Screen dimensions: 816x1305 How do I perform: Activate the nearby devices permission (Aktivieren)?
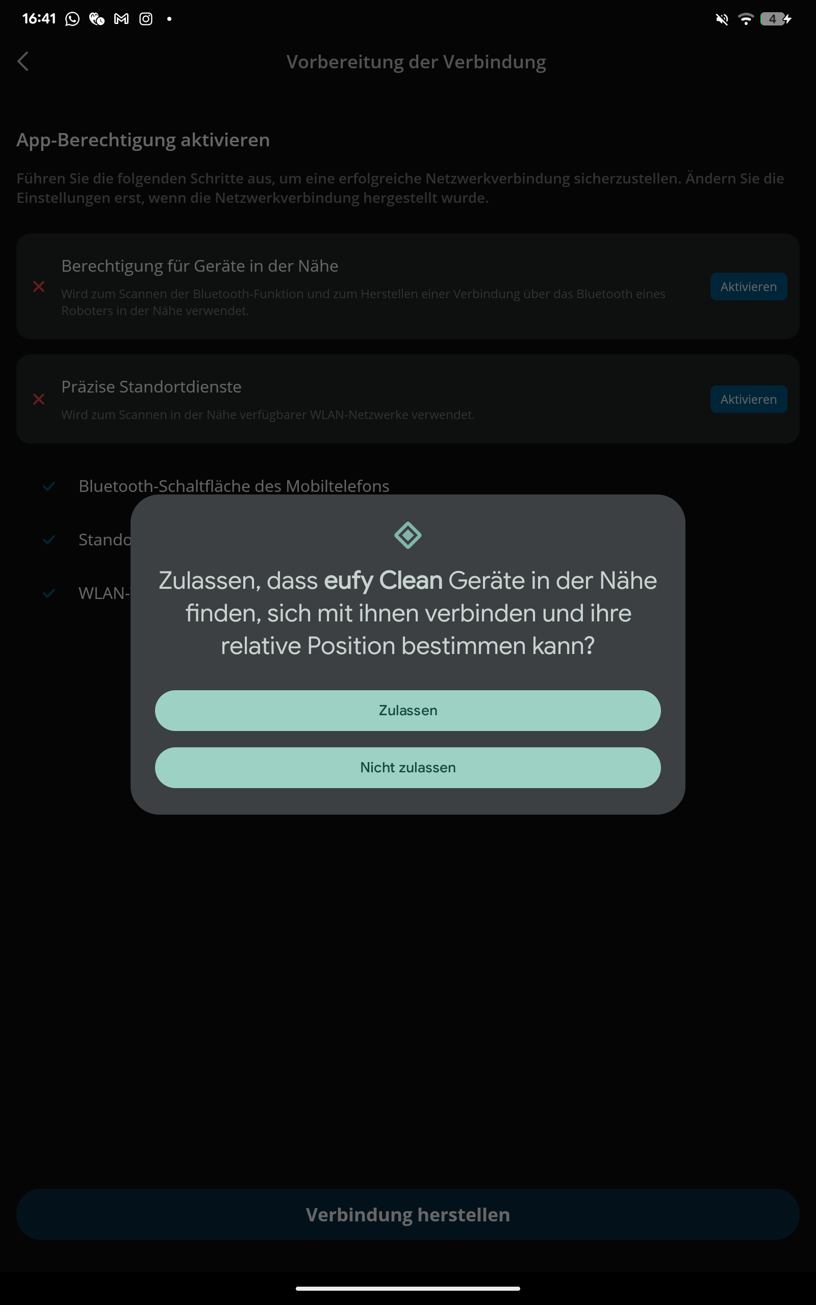[x=749, y=286]
